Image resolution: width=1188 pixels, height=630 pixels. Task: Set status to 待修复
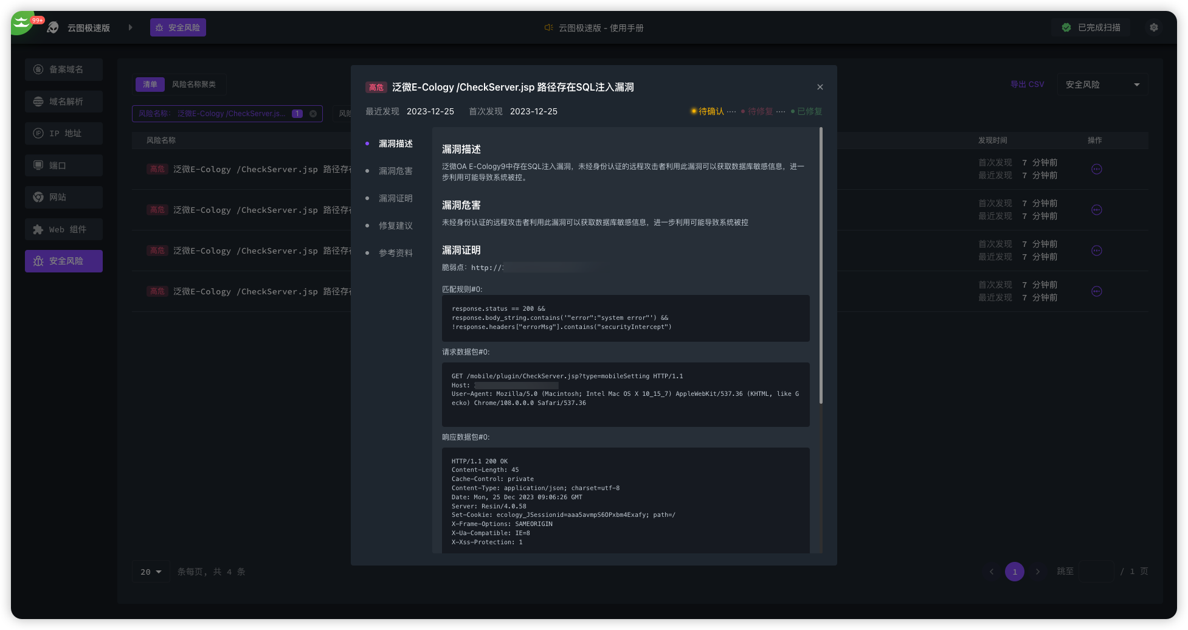point(759,111)
